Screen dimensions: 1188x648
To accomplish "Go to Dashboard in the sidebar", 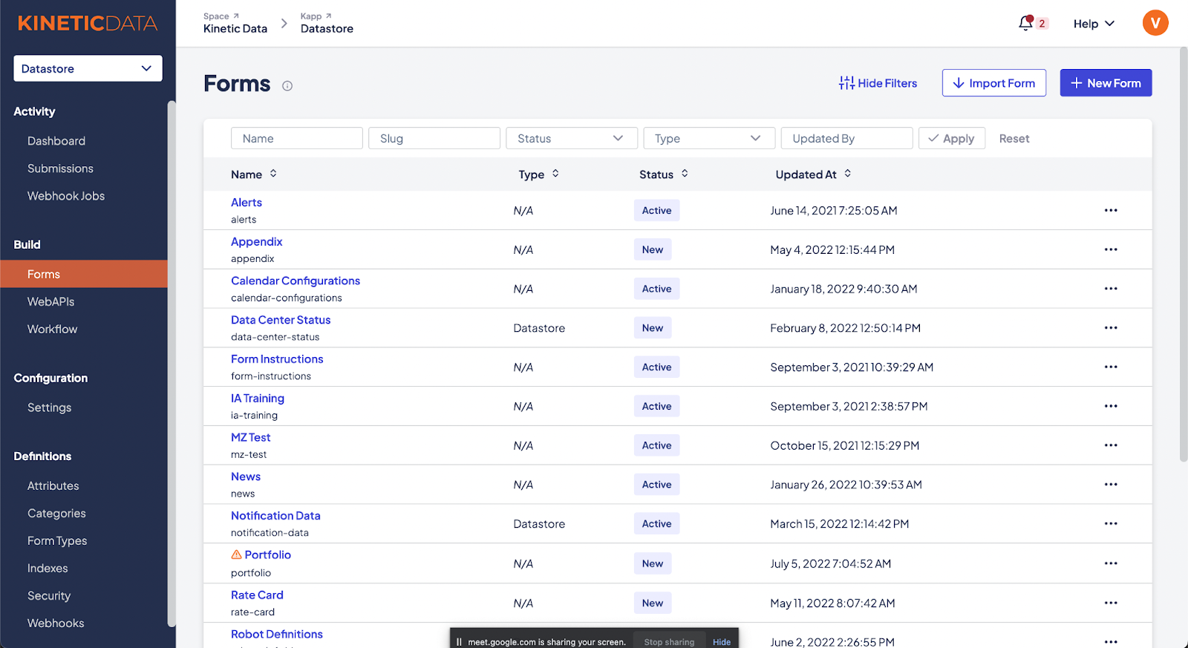I will pyautogui.click(x=56, y=141).
